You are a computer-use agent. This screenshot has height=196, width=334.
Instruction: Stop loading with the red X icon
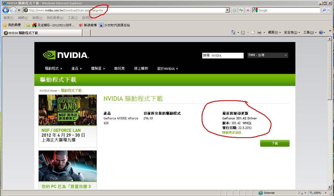[248, 10]
